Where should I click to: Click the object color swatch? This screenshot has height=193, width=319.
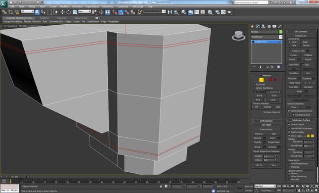tap(281, 32)
